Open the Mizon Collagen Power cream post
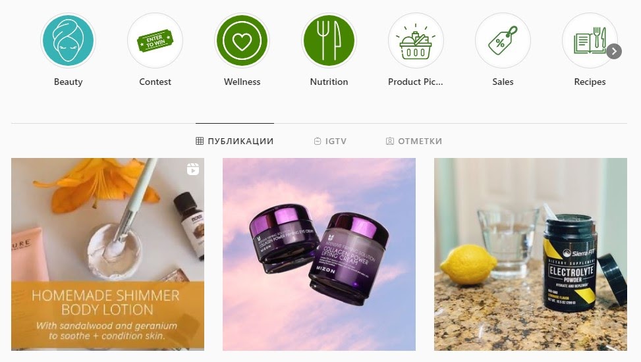This screenshot has width=641, height=362. point(319,254)
